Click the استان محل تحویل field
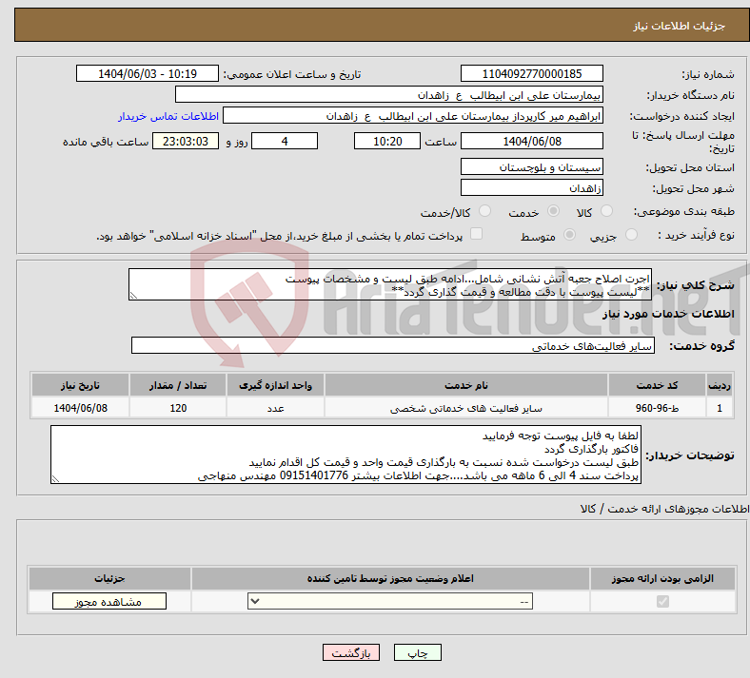 532,166
